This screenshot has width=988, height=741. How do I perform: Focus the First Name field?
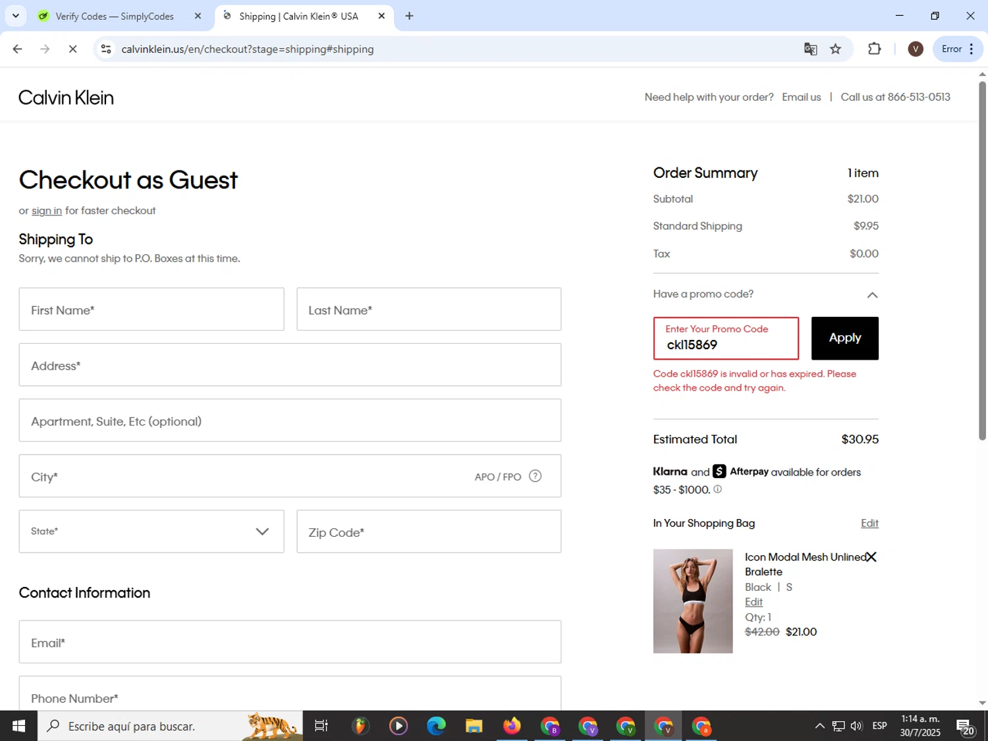tap(151, 309)
